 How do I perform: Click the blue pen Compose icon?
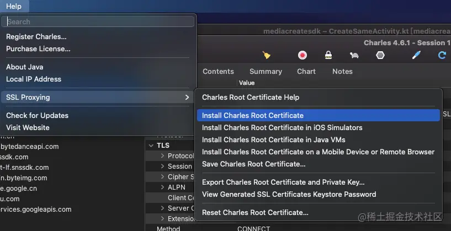416,55
